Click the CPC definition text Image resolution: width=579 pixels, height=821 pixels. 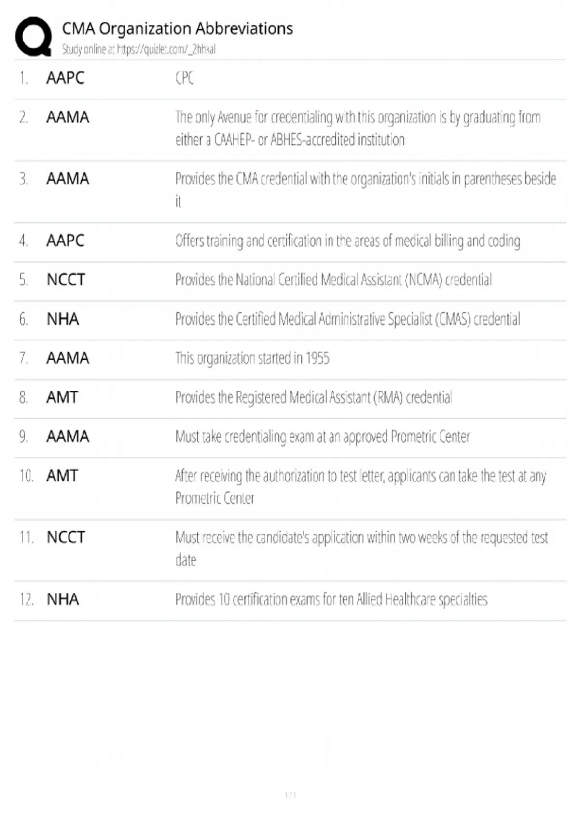point(184,78)
